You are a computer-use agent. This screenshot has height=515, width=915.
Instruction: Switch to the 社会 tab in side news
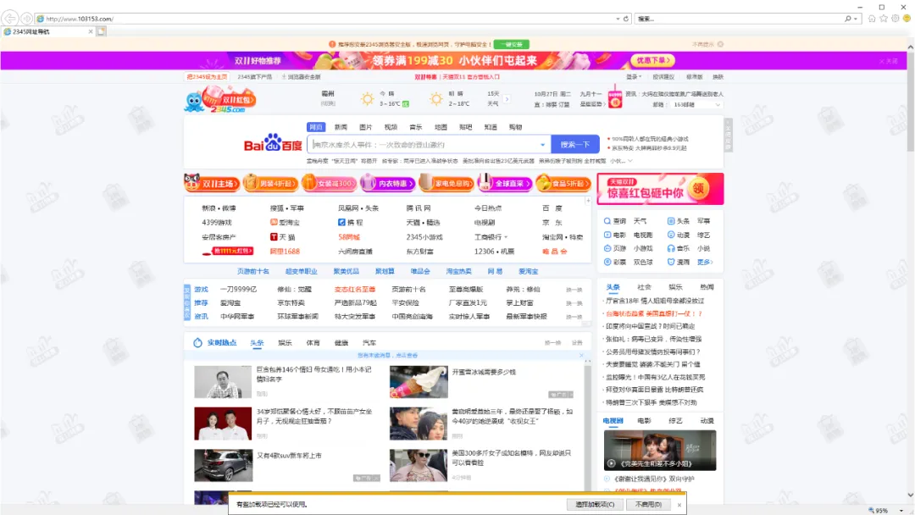tap(644, 287)
